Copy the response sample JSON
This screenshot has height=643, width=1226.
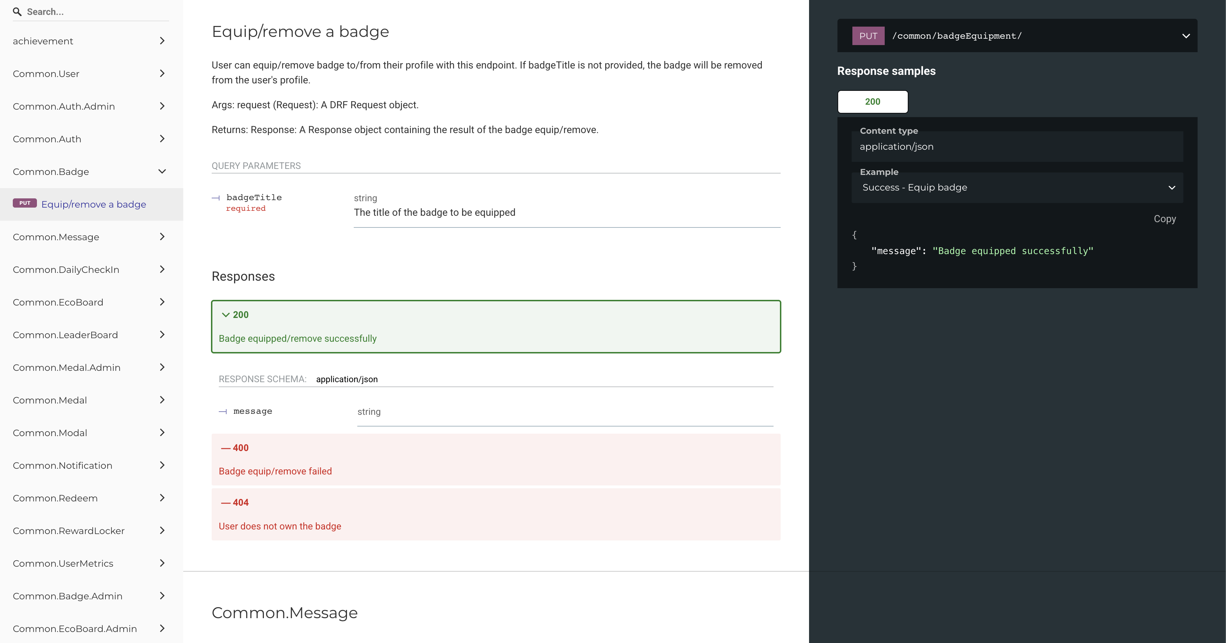point(1165,219)
